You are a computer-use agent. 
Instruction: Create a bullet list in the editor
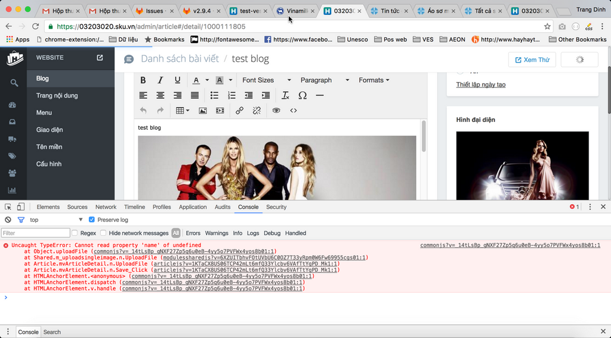pyautogui.click(x=214, y=96)
